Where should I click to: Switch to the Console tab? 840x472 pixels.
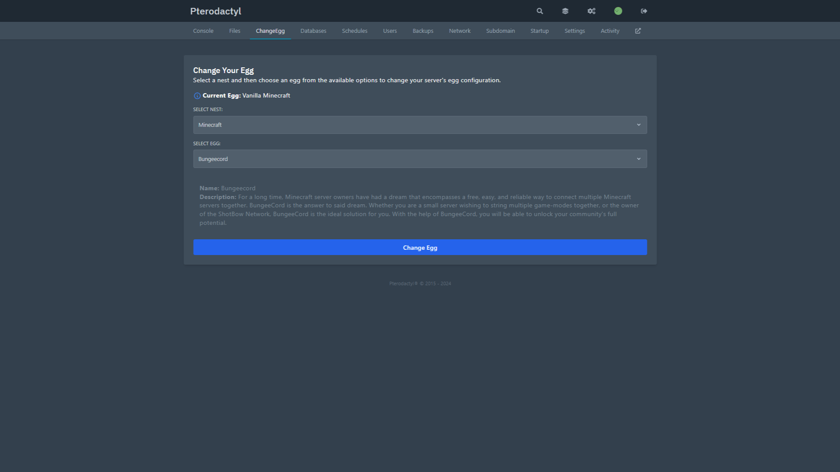pos(203,31)
